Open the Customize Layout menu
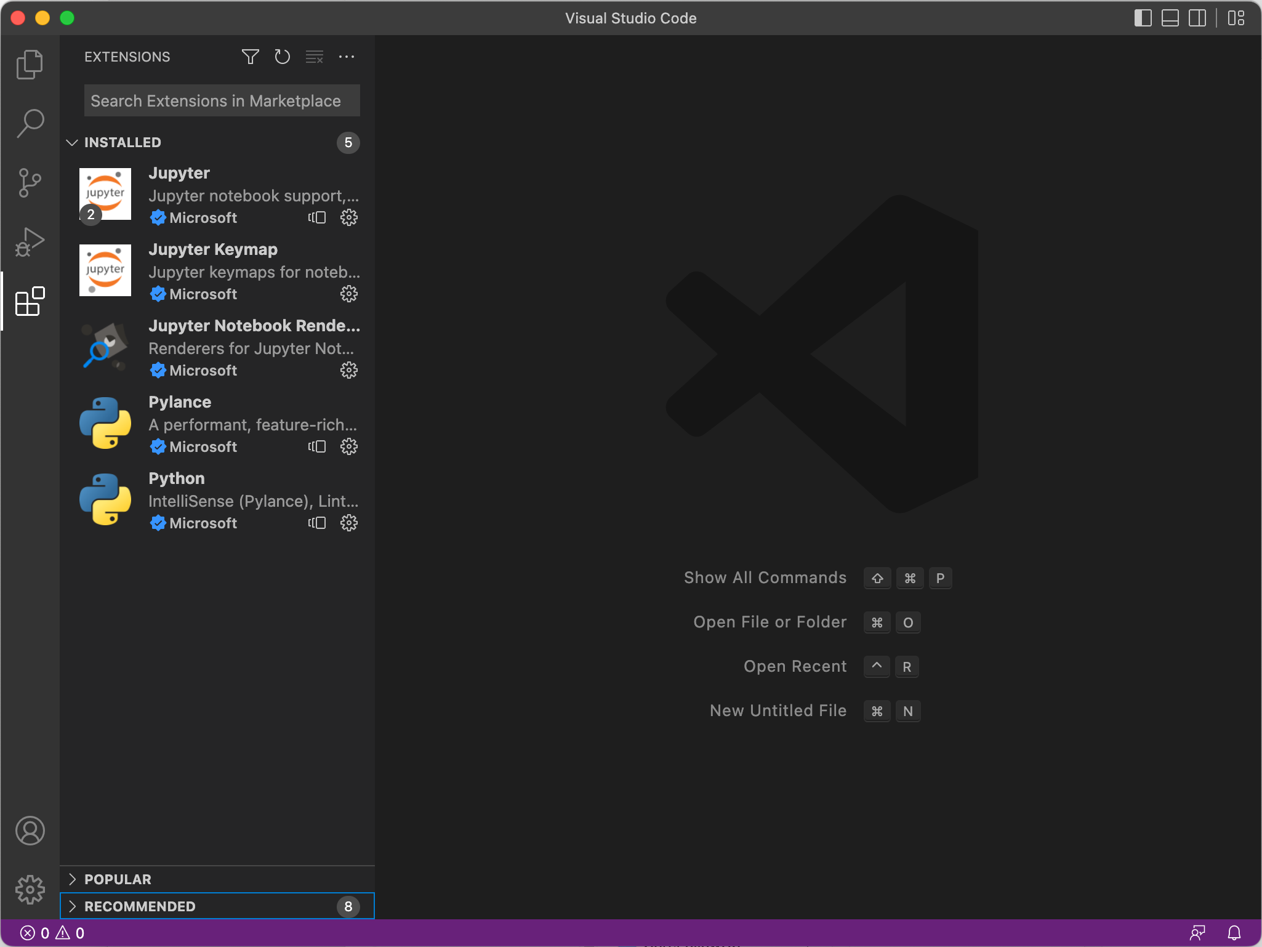The width and height of the screenshot is (1262, 947). (1236, 18)
